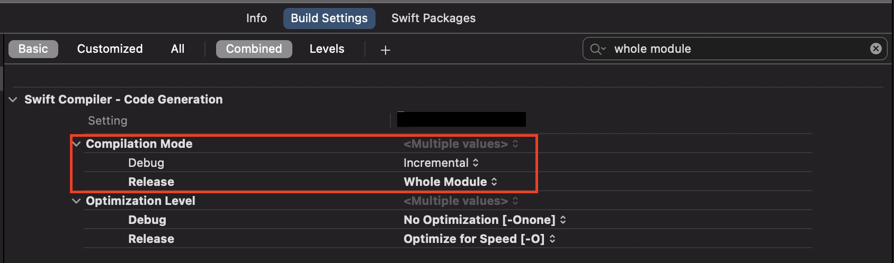
Task: Click the add build setting plus icon
Action: (x=385, y=50)
